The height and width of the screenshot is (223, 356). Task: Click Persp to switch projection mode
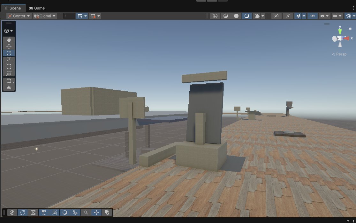[339, 54]
